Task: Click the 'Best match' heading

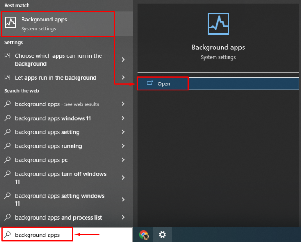Action: 17,5
